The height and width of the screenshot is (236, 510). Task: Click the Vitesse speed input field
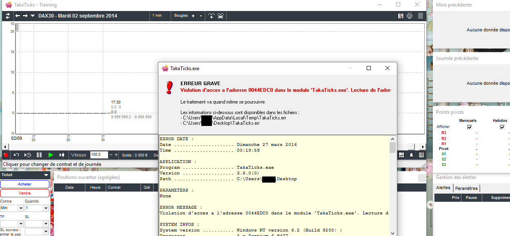click(99, 155)
